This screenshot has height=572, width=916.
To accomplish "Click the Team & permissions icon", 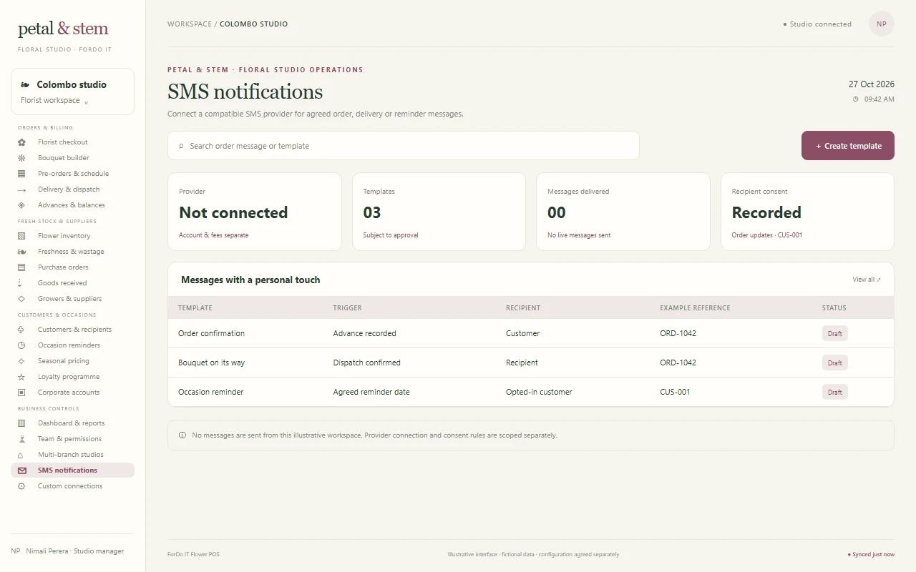I will coord(21,439).
